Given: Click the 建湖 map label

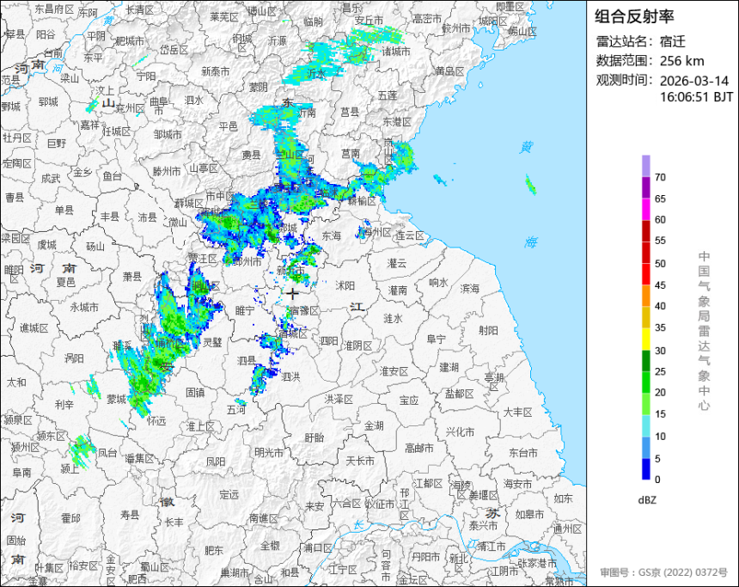Looking at the screenshot, I should click(449, 367).
